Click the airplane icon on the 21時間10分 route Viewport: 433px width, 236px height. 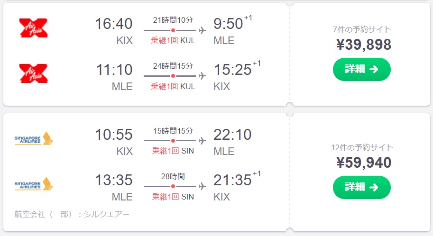(203, 30)
